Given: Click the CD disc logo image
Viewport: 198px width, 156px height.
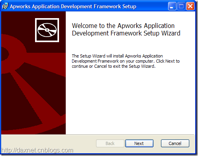Looking at the screenshot, I should (x=47, y=30).
